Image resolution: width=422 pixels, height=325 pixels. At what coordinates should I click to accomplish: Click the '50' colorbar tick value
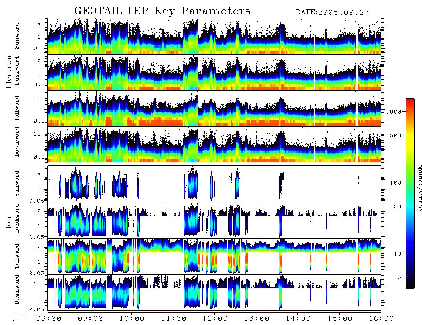pyautogui.click(x=398, y=206)
